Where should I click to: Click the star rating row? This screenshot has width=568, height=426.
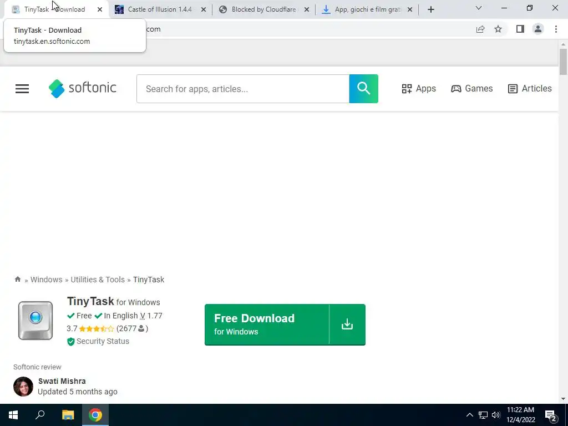click(97, 328)
